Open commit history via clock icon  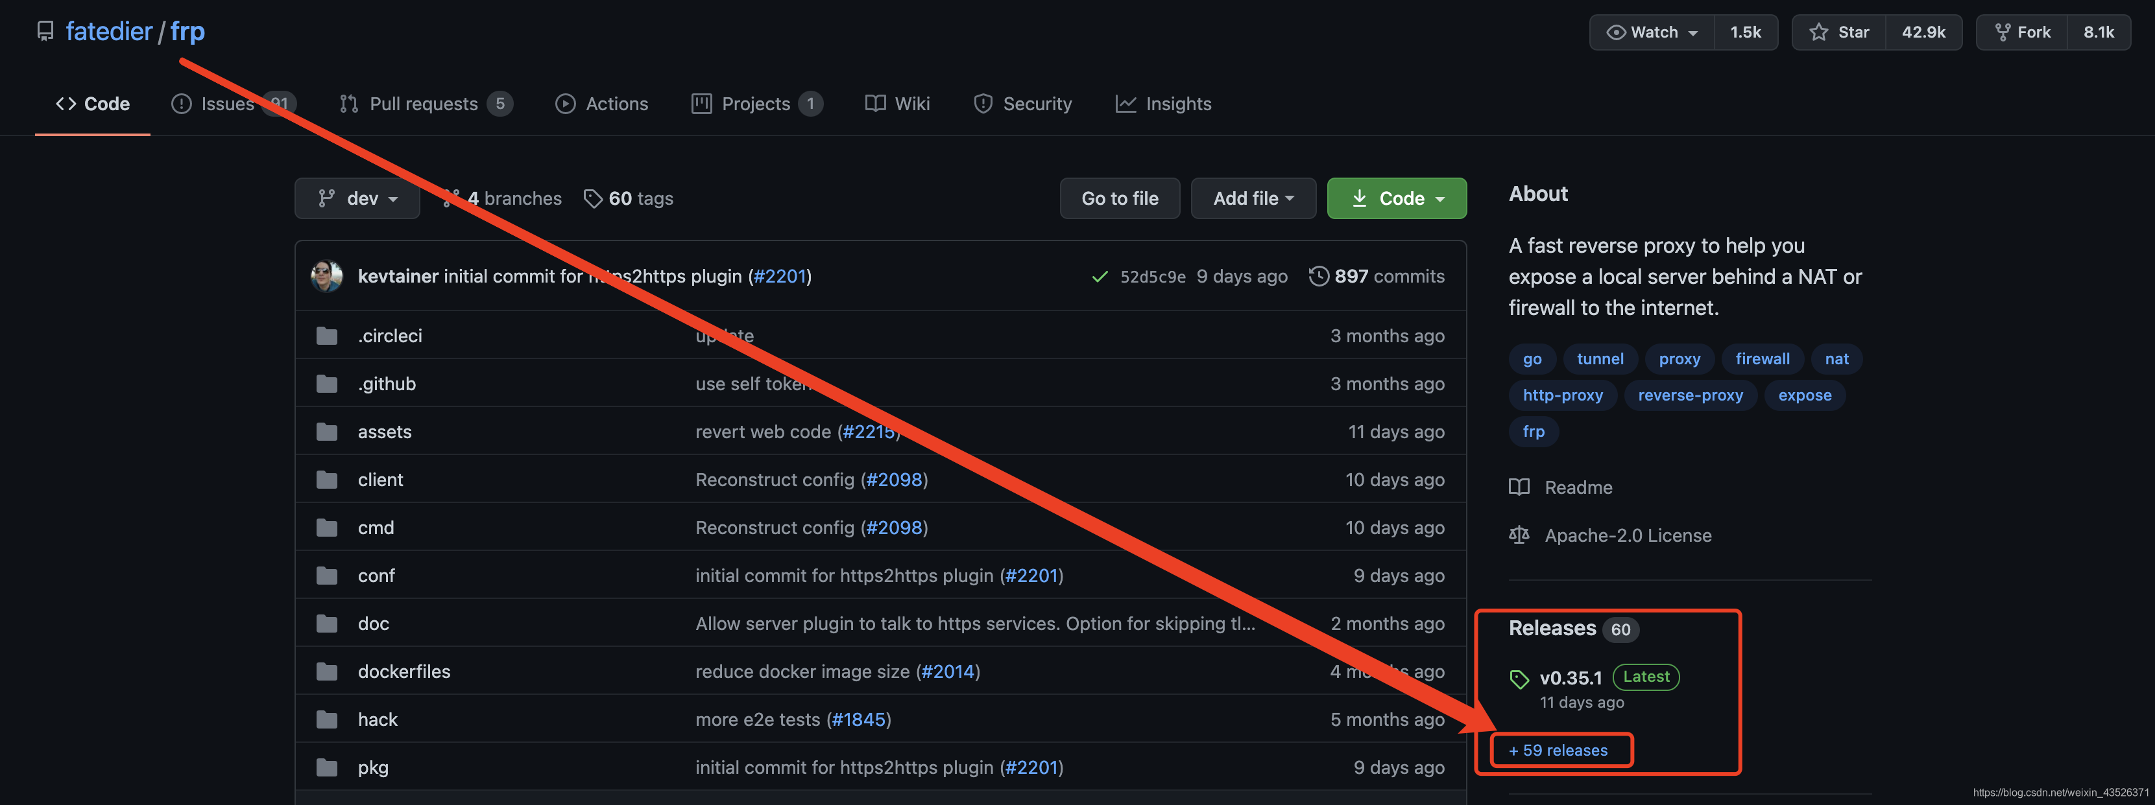pos(1318,276)
